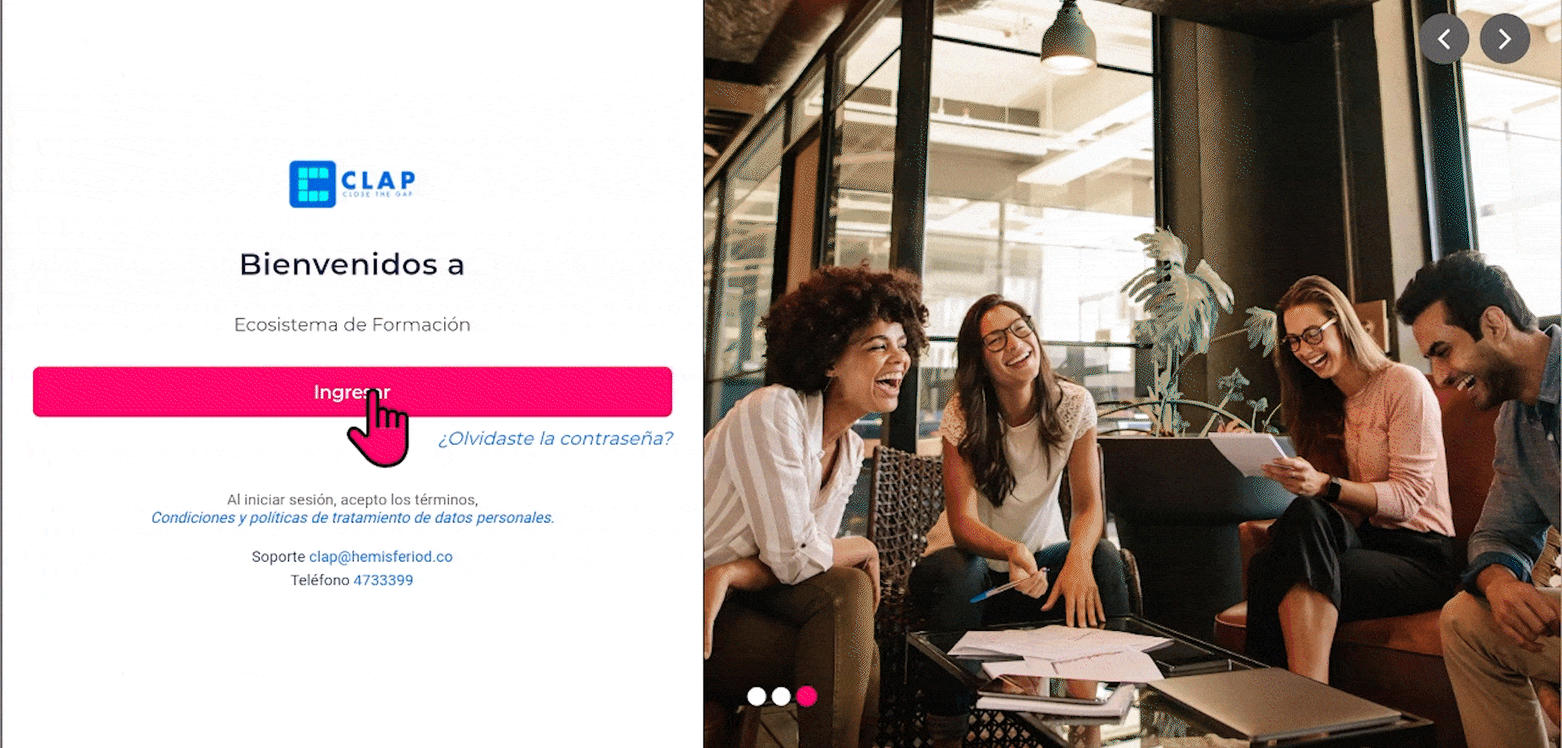1562x748 pixels.
Task: Click the pink Ingresar button
Action: [x=352, y=392]
